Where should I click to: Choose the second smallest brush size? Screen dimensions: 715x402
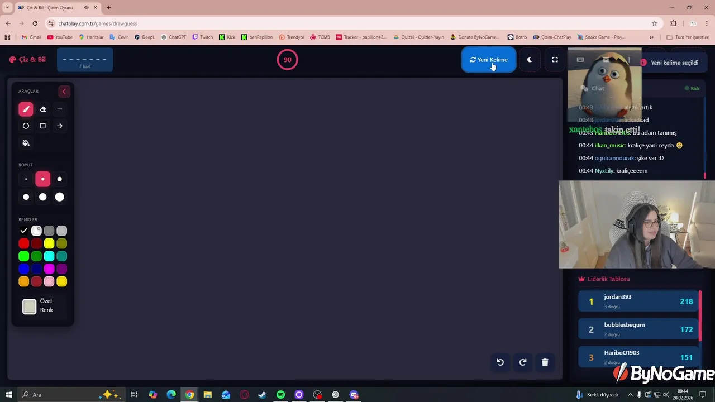click(42, 179)
